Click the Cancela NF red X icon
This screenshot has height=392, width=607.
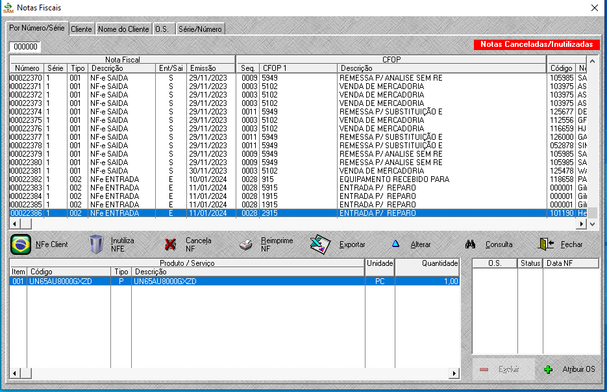171,244
